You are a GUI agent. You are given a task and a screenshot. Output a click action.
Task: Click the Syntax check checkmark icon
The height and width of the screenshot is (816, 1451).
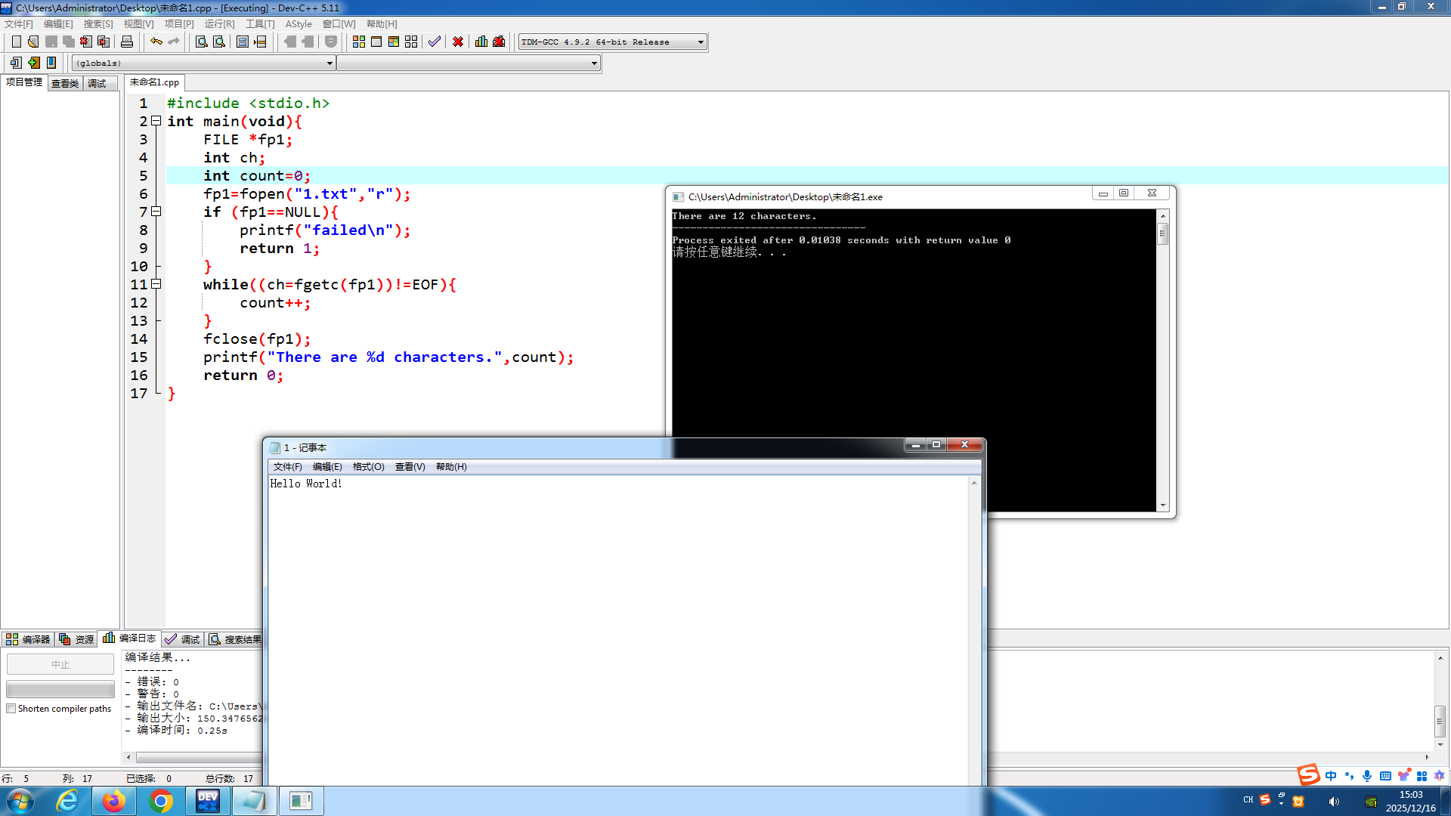click(x=434, y=42)
